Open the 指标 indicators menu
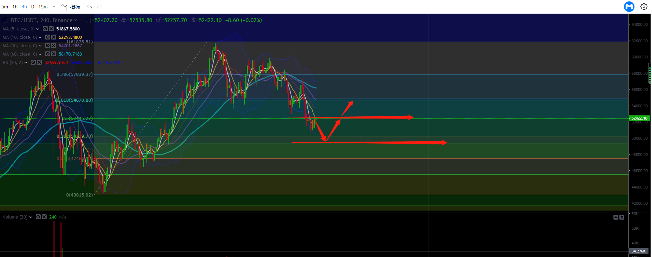 pyautogui.click(x=75, y=7)
